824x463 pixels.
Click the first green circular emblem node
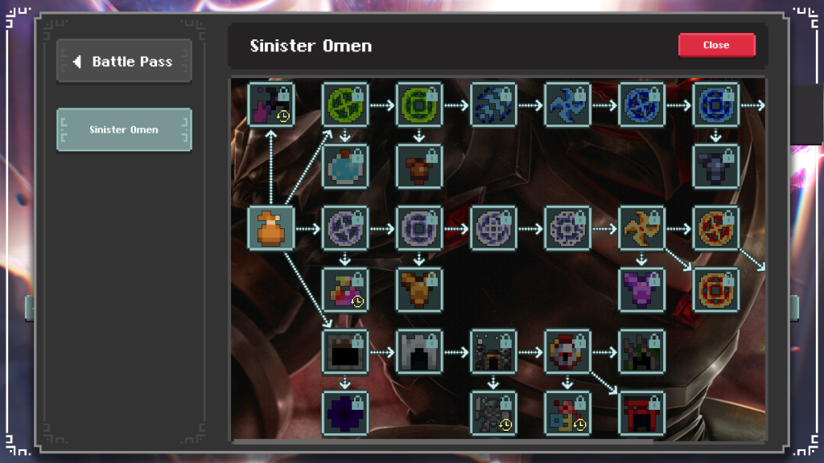[344, 104]
